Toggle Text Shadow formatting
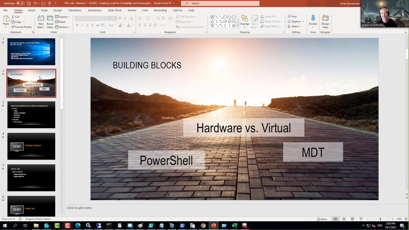Screen dimensions: 409x230 tap(92, 25)
